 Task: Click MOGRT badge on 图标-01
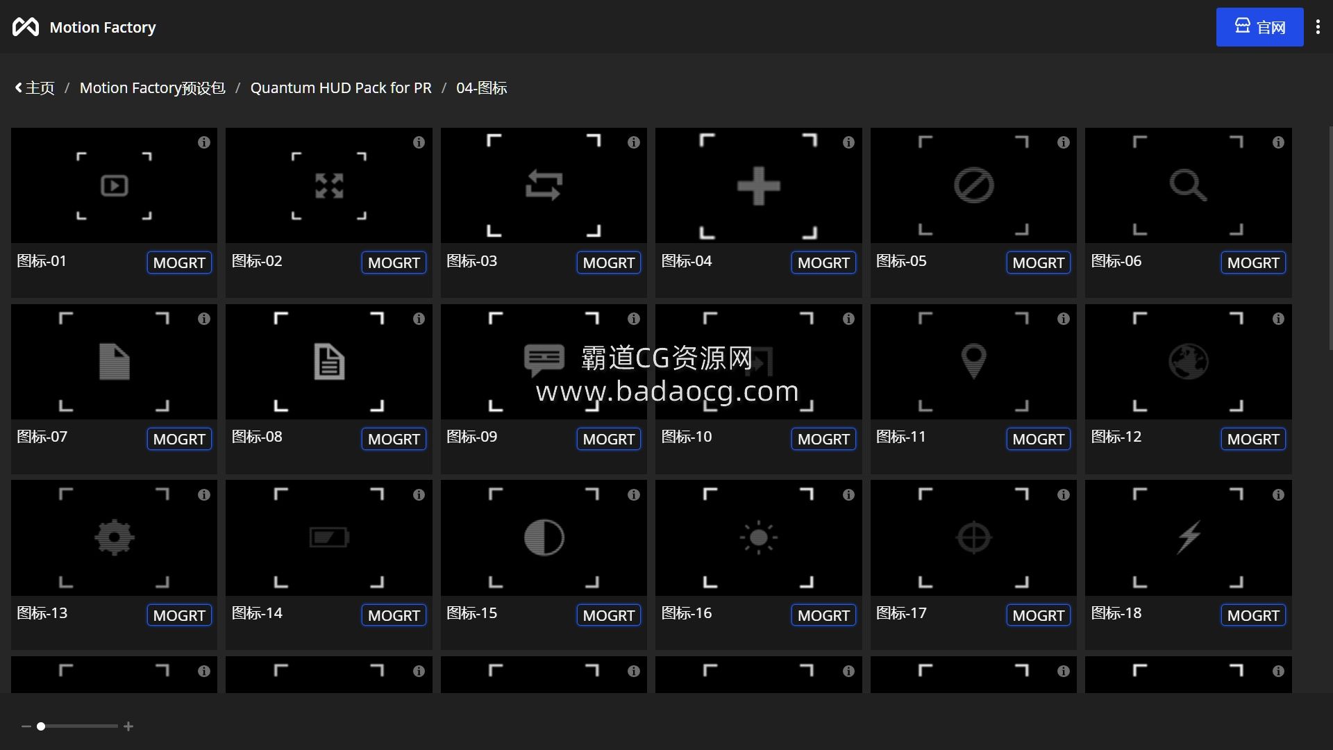[179, 262]
